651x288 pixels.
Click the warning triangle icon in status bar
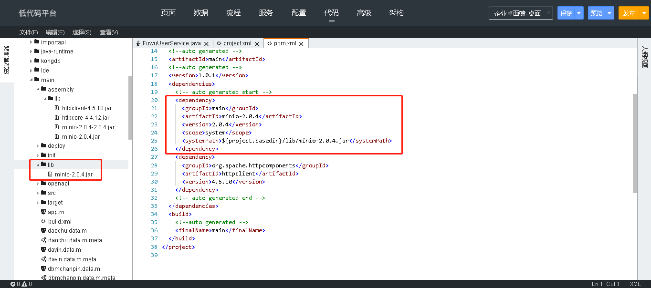coord(24,284)
